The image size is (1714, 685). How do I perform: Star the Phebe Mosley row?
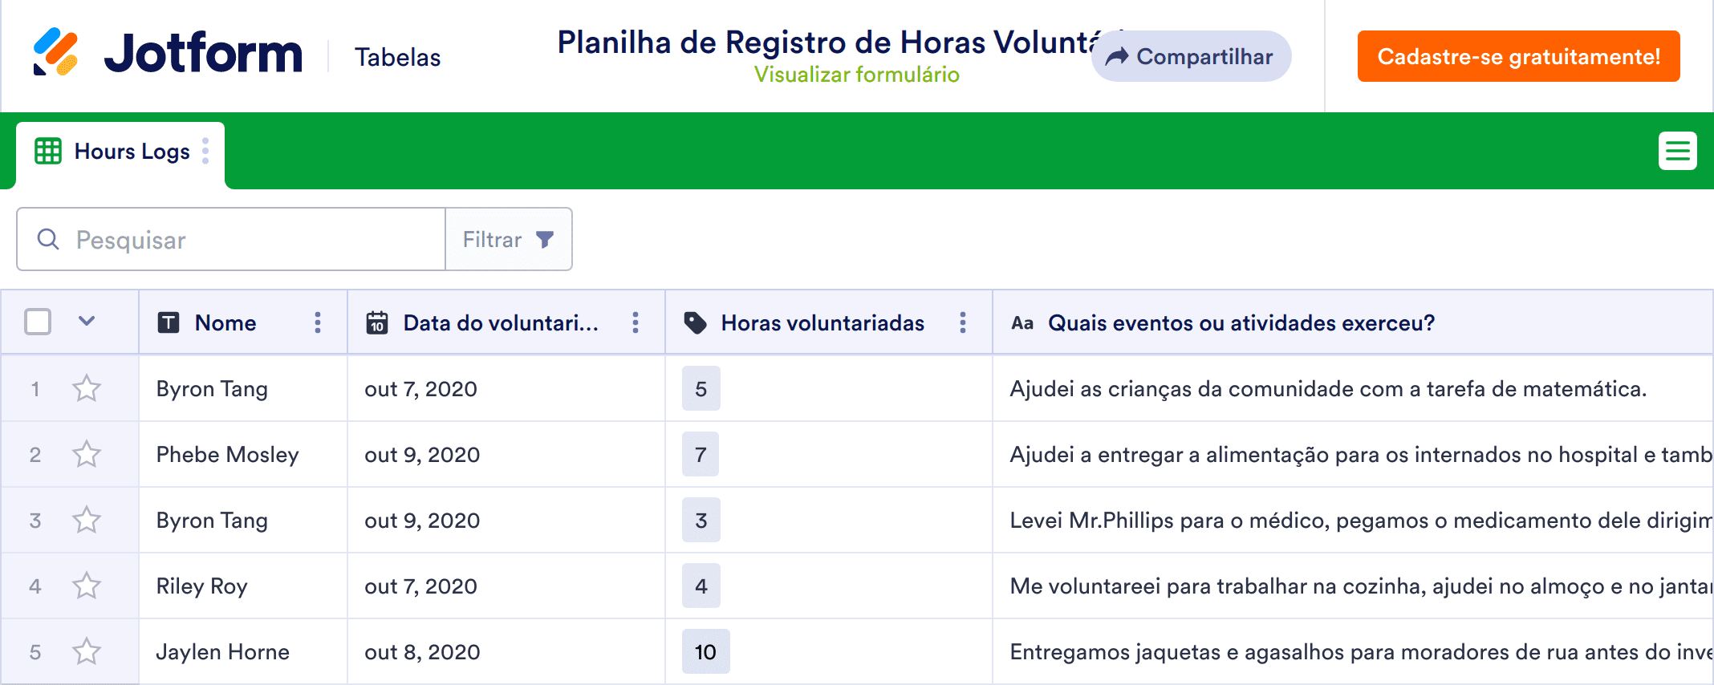pos(87,455)
